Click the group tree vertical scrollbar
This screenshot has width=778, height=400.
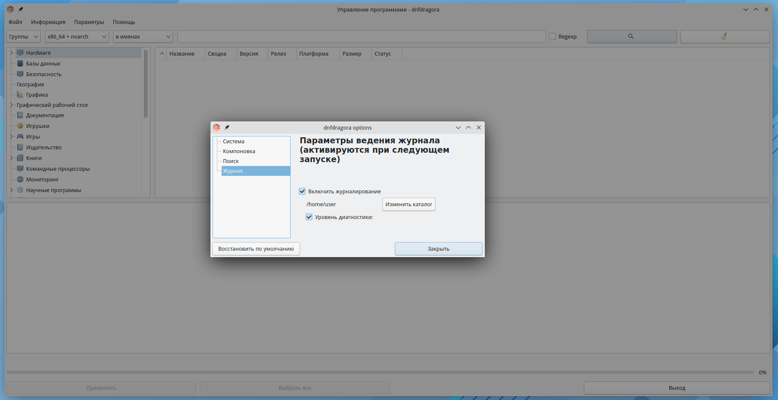[x=146, y=84]
